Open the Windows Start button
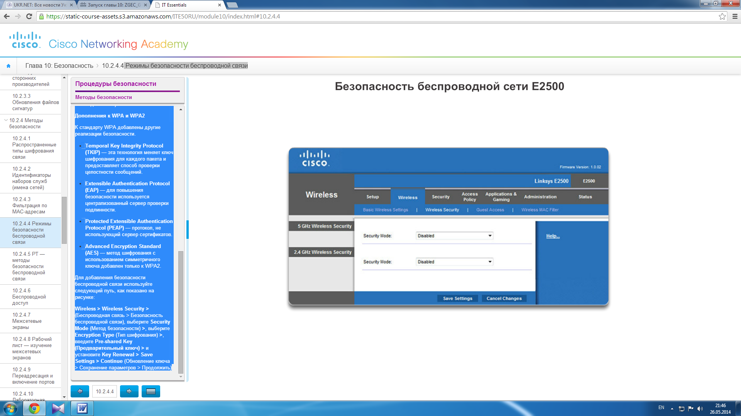Screen dimensions: 741x416 click(10, 408)
